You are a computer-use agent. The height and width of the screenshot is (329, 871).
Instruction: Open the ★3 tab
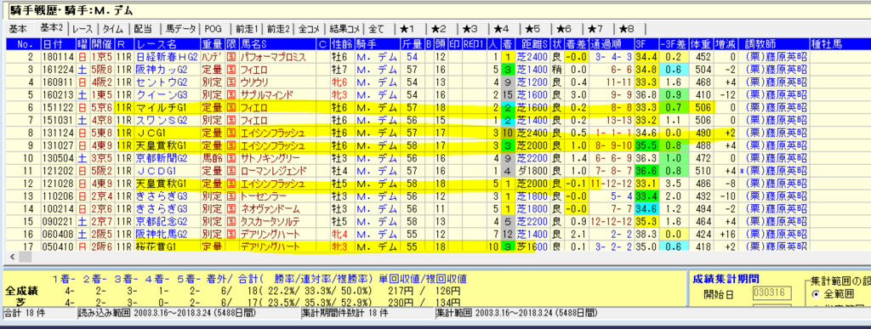(470, 29)
